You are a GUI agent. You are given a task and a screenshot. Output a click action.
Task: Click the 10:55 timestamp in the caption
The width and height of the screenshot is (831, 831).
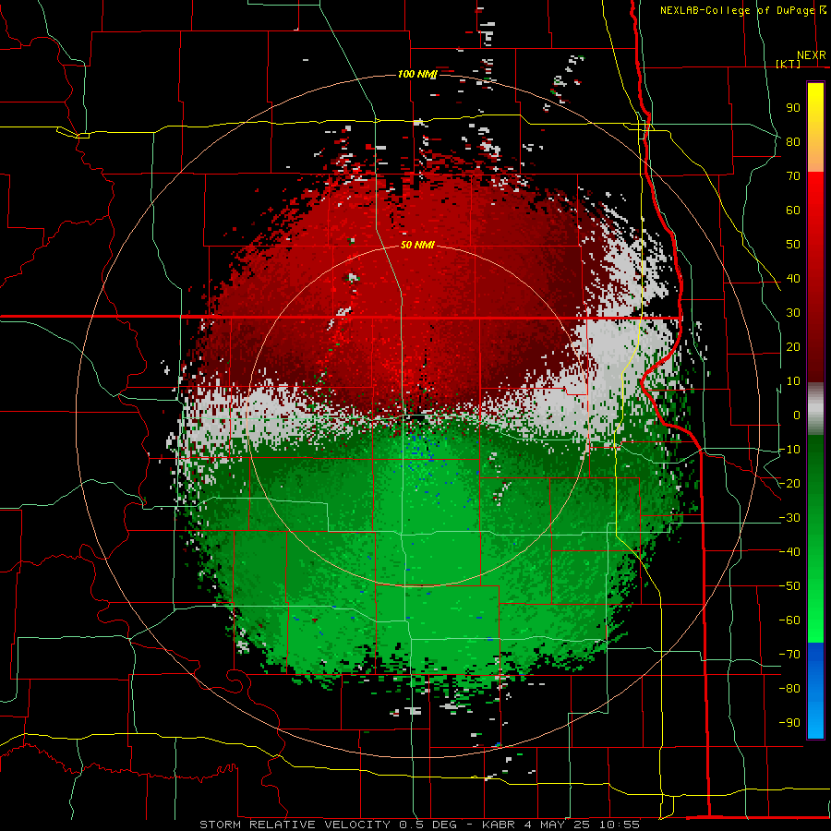[620, 825]
